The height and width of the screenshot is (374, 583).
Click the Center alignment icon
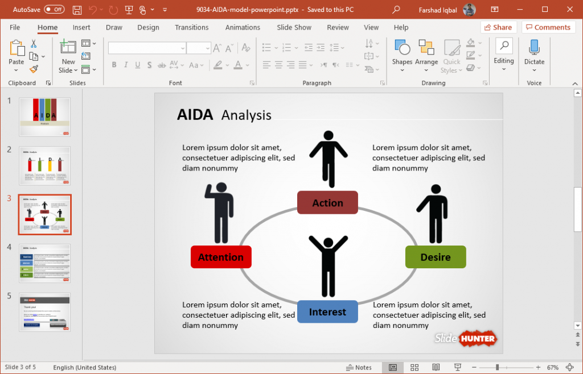coord(277,65)
